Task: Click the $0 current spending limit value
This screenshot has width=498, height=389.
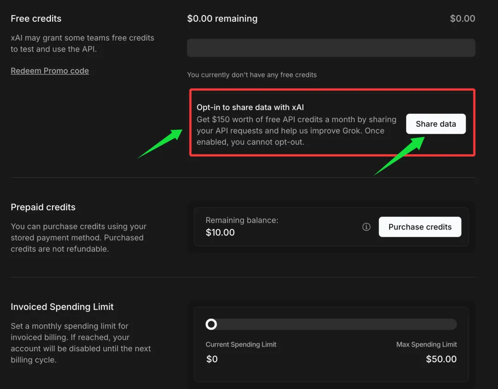Action: click(212, 359)
